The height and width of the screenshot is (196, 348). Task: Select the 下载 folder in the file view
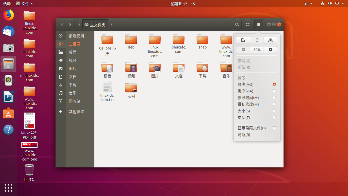tap(202, 70)
